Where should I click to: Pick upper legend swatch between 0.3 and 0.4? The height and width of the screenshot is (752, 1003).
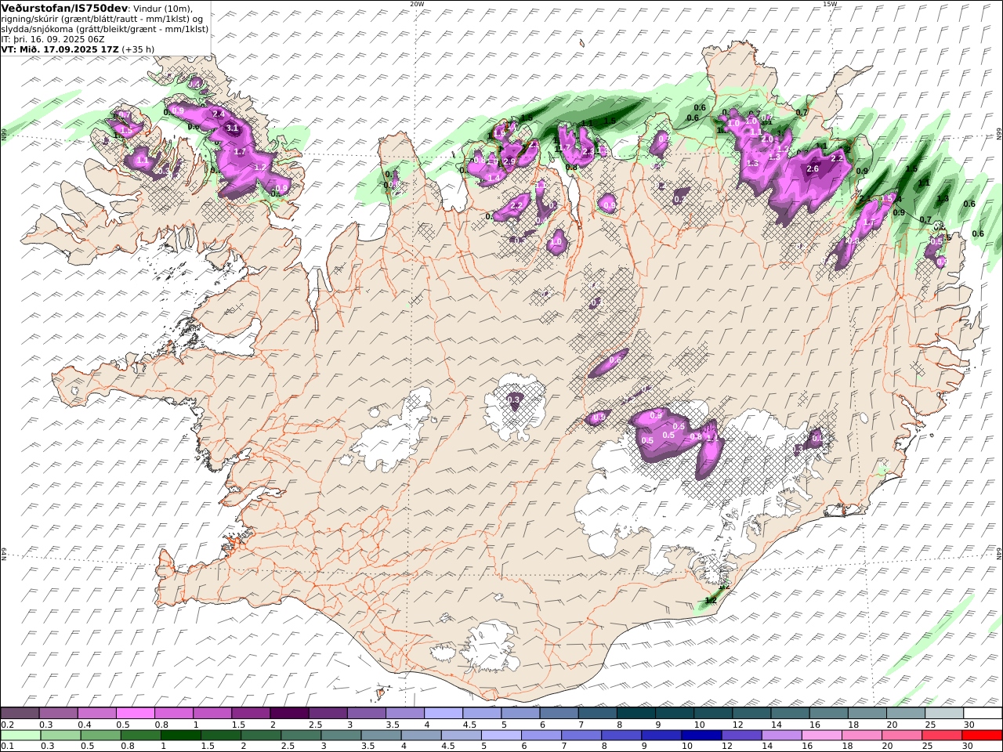[58, 714]
